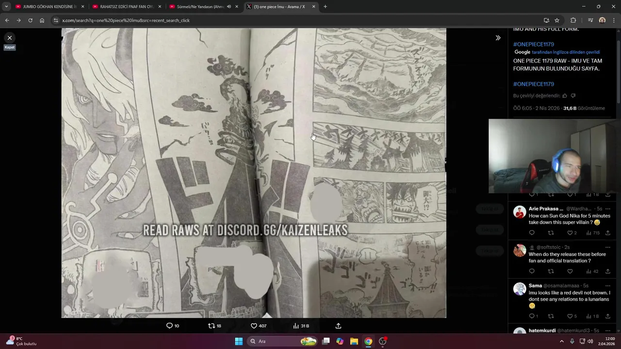The width and height of the screenshot is (621, 349).
Task: Show hidden system tray icons
Action: (x=562, y=341)
